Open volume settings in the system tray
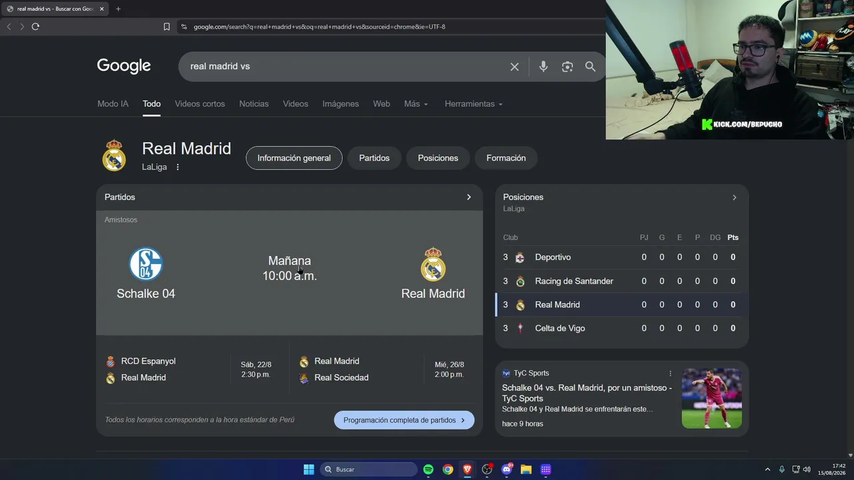 coord(807,469)
